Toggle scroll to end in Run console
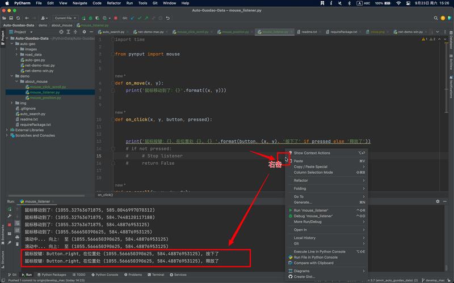 click(x=17, y=230)
